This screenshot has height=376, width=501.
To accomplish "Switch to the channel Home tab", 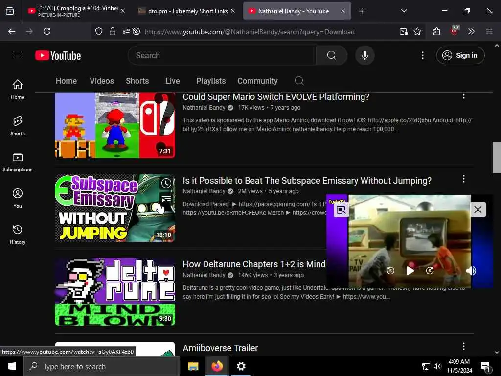I will point(66,81).
